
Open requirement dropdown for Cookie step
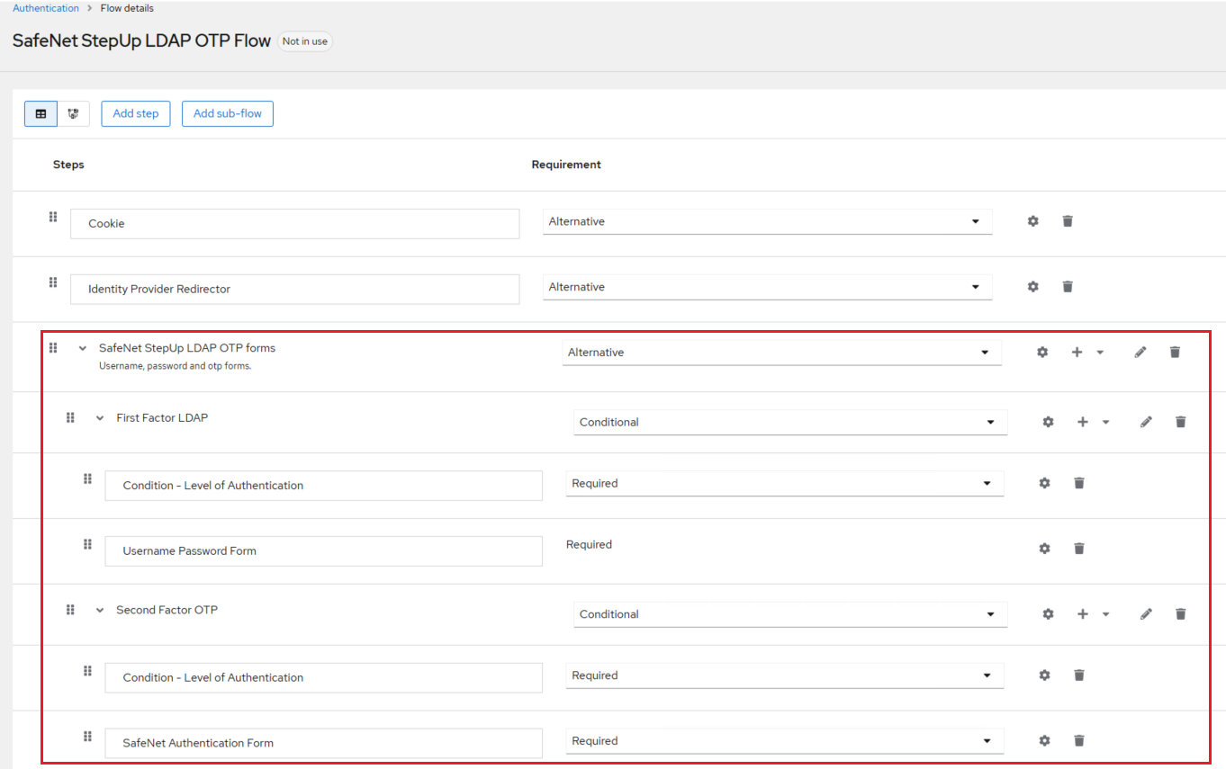pyautogui.click(x=767, y=221)
